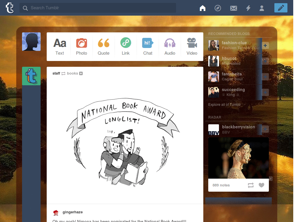The height and width of the screenshot is (222, 297).
Task: Focus the Search Tumblr field
Action: (x=98, y=8)
